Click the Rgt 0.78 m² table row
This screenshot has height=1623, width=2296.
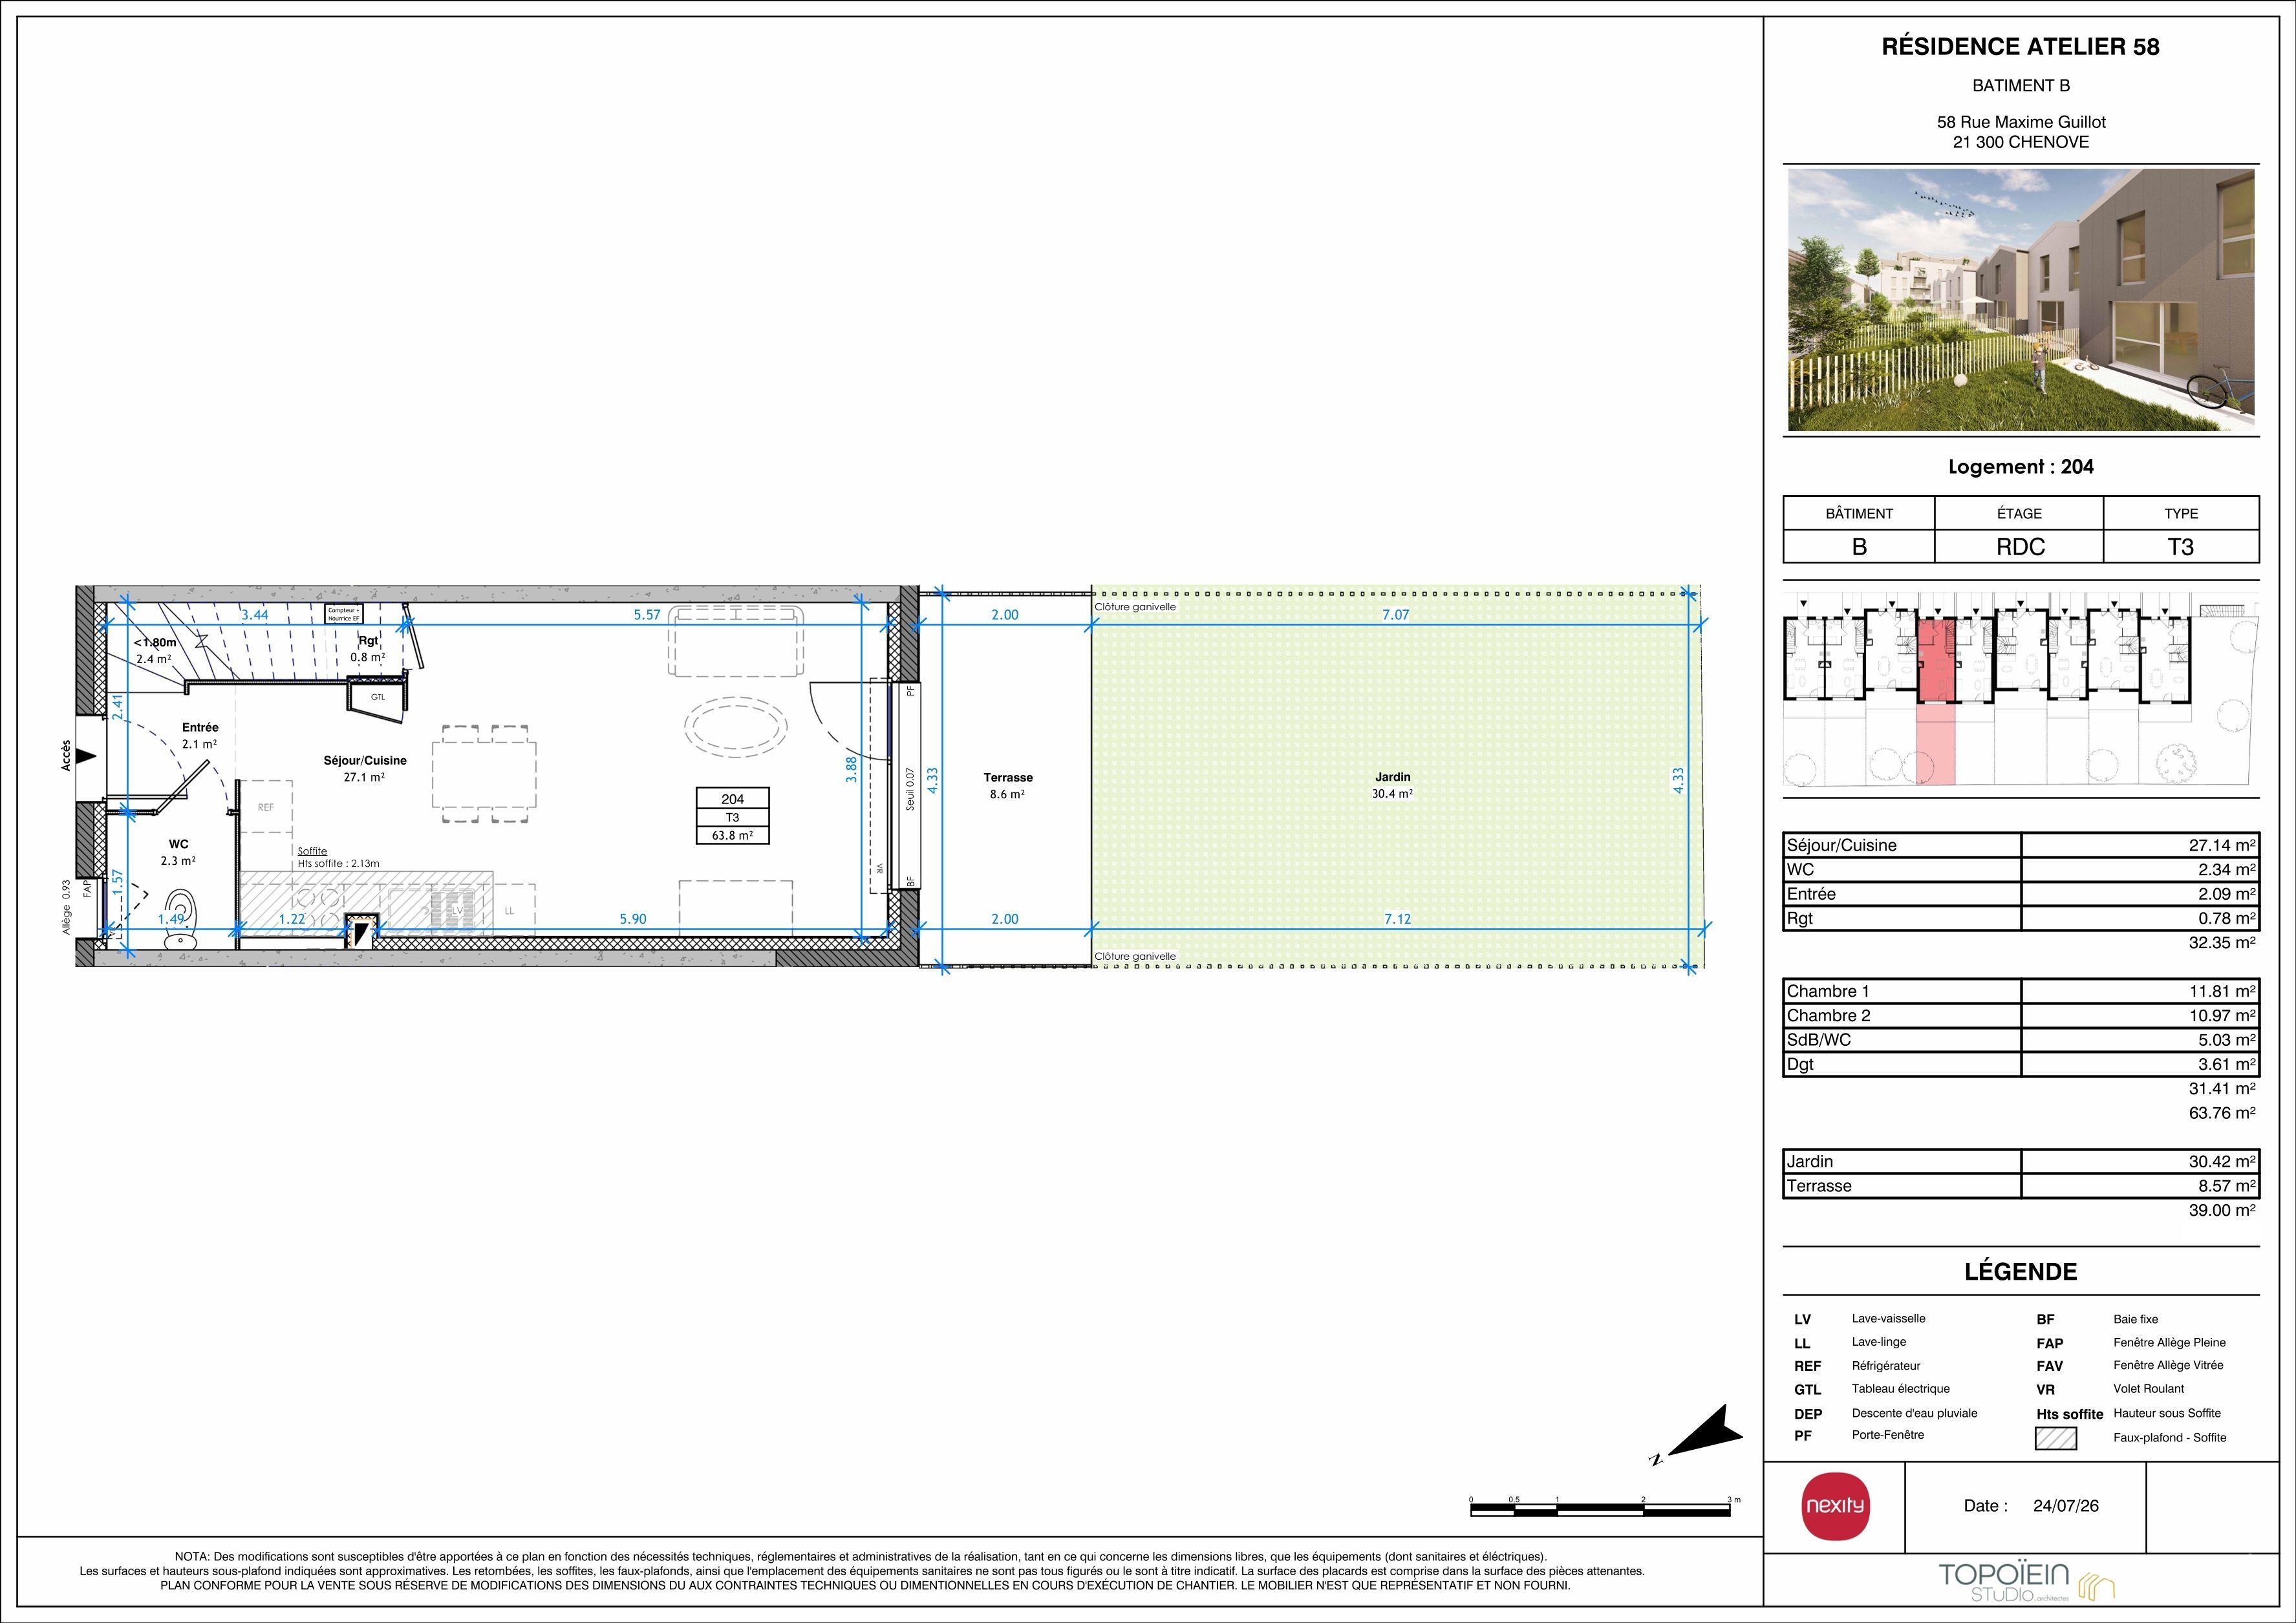pyautogui.click(x=2020, y=918)
